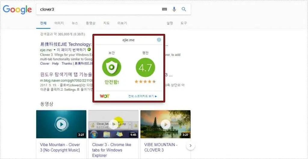Click the green WOT ring beside ejie.me result
The width and height of the screenshot is (308, 159).
click(x=89, y=49)
